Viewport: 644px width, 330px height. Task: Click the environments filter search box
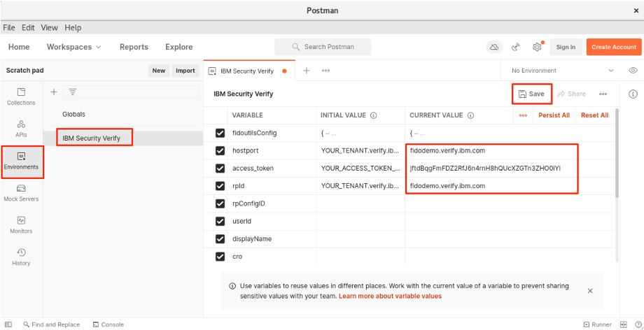pos(131,92)
